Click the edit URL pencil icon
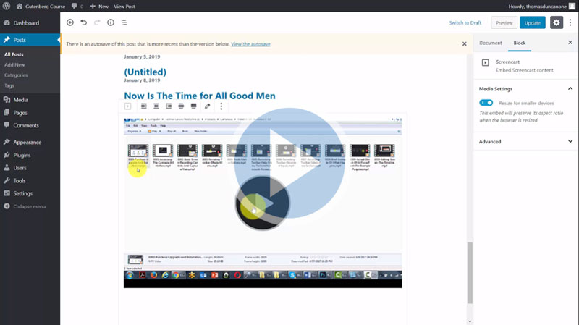This screenshot has width=579, height=325. [x=207, y=106]
